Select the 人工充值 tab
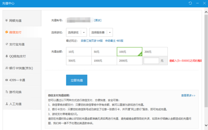Screen dimensions: 208x130 (x=22, y=104)
